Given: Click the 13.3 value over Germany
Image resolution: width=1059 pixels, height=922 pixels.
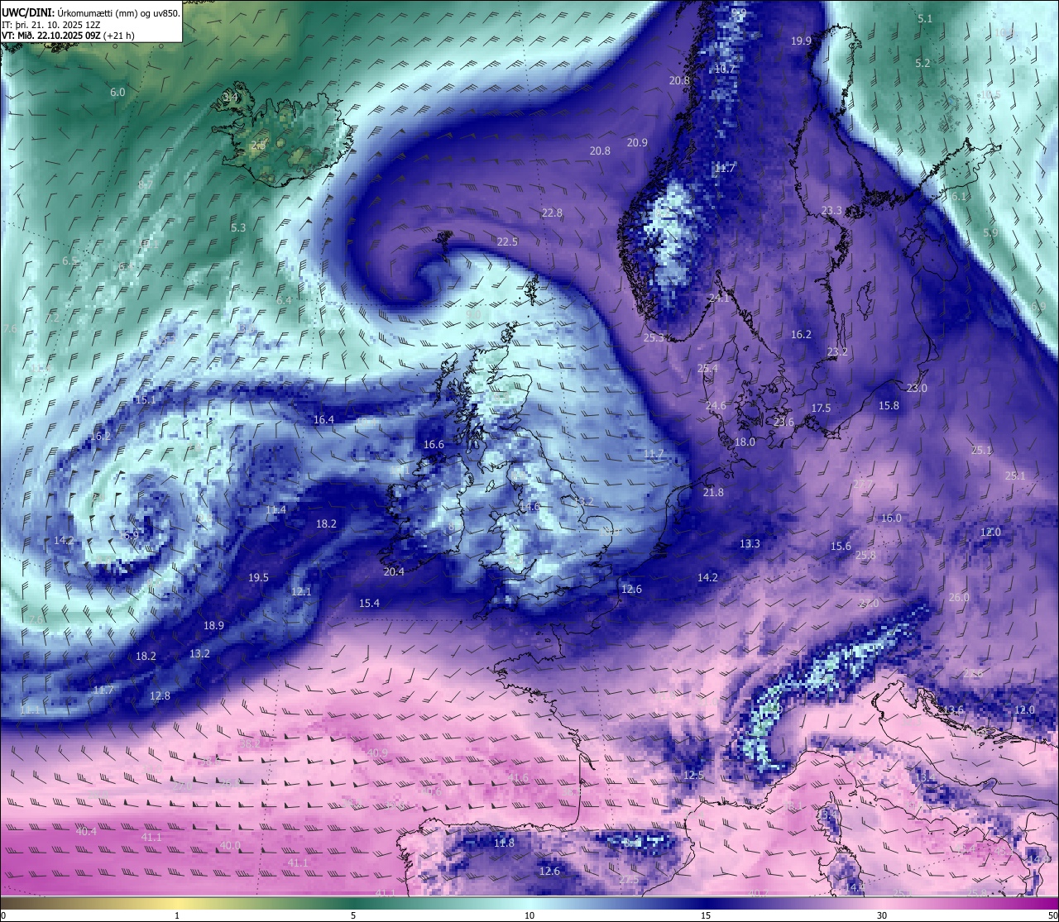Looking at the screenshot, I should 750,544.
